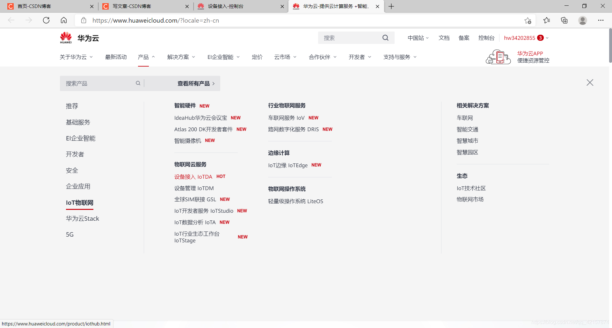612x328 pixels.
Task: Add page to favorites star icon
Action: point(528,20)
